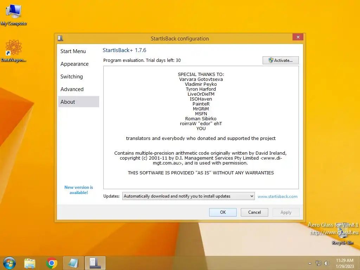Confirm with the OK button
The width and height of the screenshot is (360, 270).
pos(223,212)
